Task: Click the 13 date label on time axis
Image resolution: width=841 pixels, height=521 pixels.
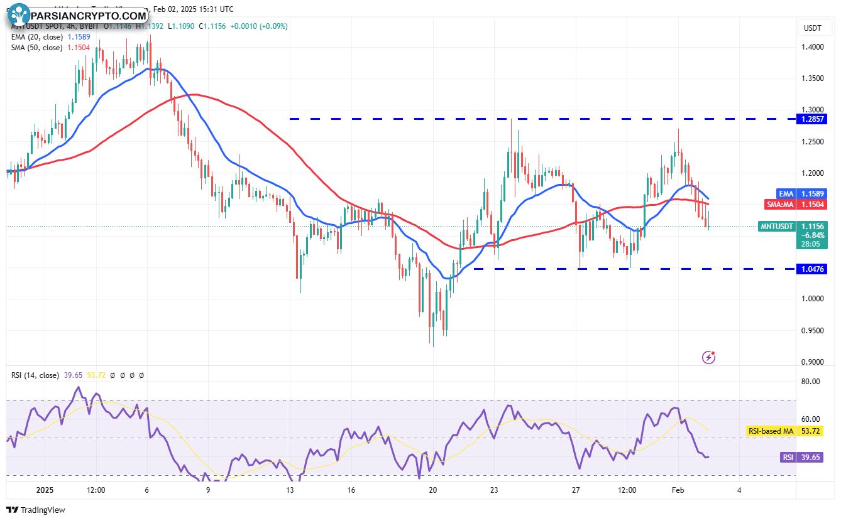Action: pos(290,490)
